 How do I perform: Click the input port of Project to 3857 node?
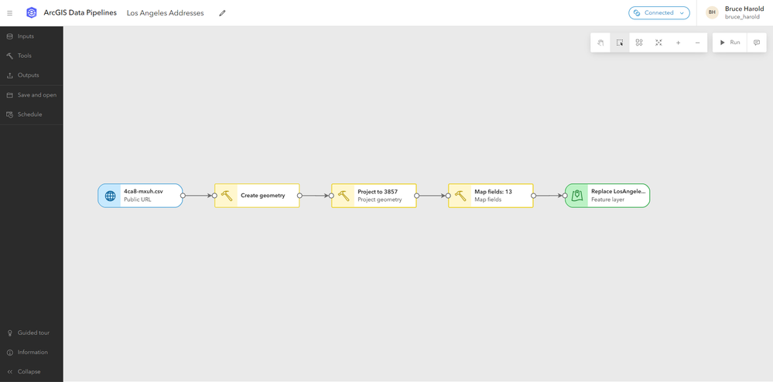click(x=331, y=196)
